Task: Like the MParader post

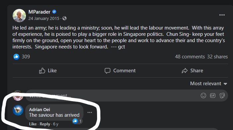Action: [x=48, y=71]
